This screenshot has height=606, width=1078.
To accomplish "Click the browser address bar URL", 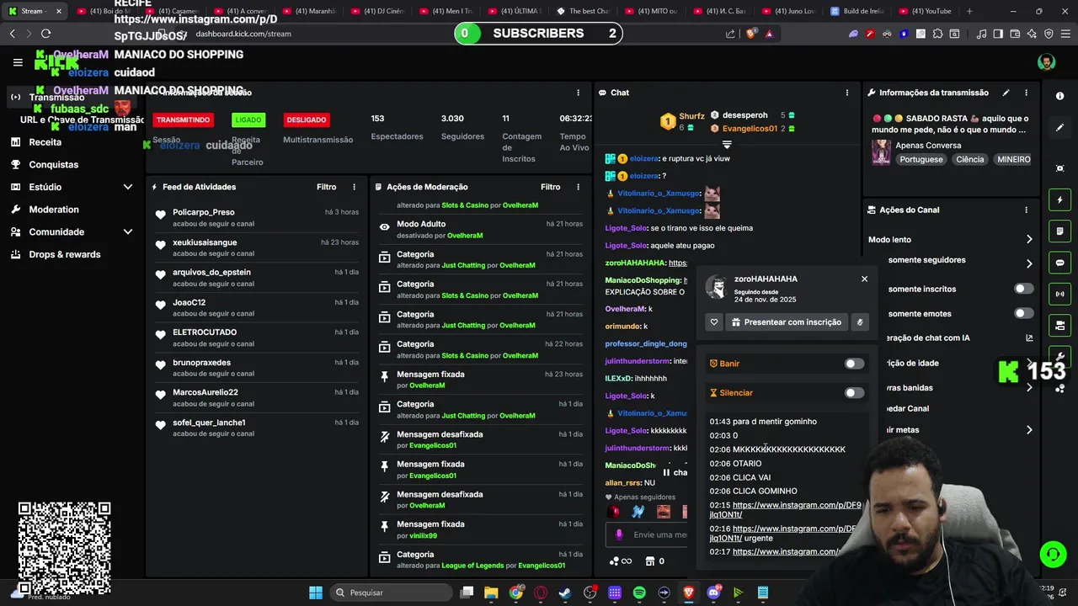I will coord(243,34).
